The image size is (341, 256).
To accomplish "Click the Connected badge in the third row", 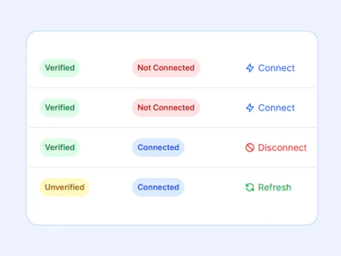I will point(158,147).
